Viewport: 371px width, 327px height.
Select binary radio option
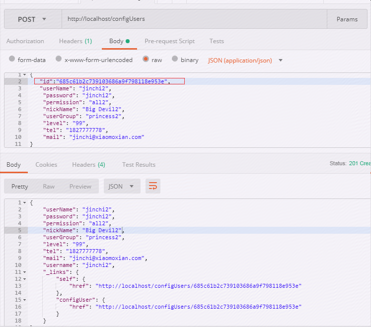[175, 59]
